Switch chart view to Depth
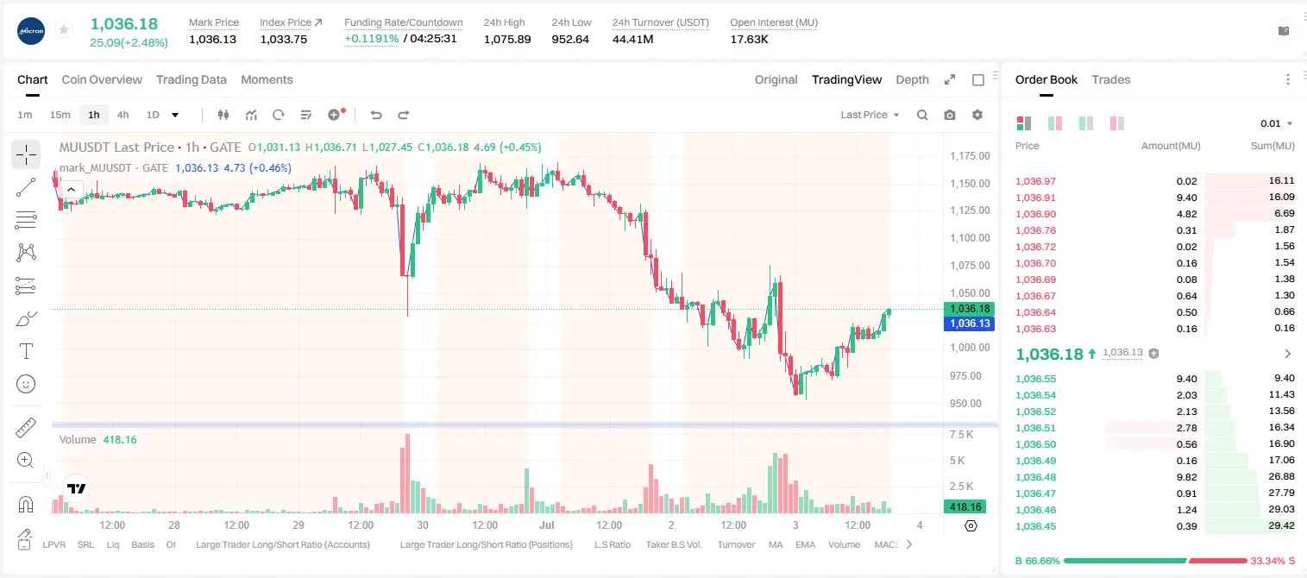1307x578 pixels. click(x=912, y=79)
